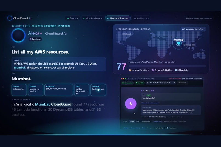Screen dimensions: 221x147
Task: Select the Intent step card
Action: 19,90
